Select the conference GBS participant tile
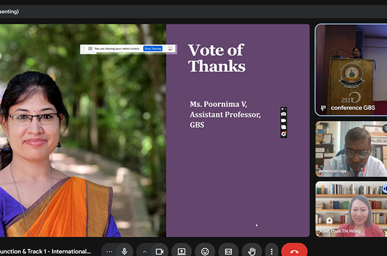387x256 pixels. click(350, 69)
